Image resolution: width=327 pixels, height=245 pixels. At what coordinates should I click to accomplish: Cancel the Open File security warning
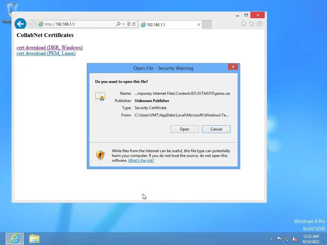[216, 129]
